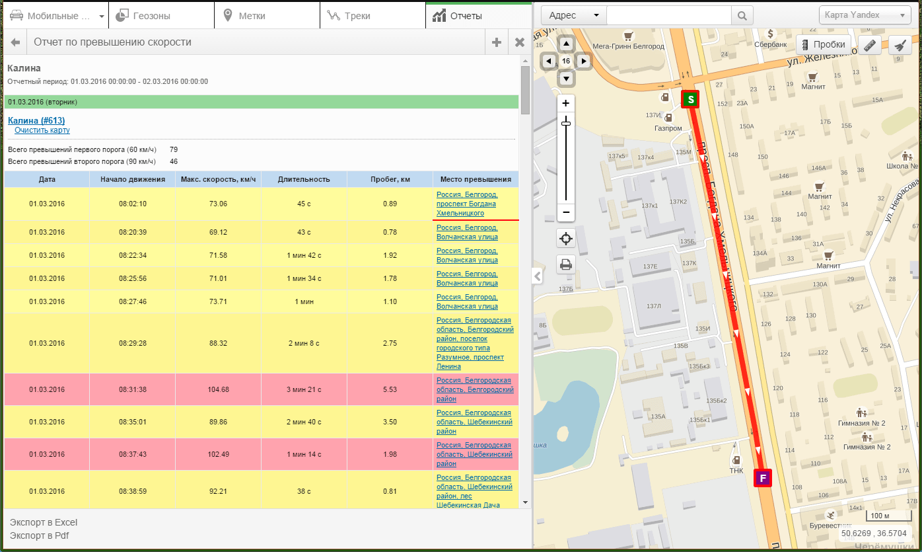Click the Макс. скорость column header
922x552 pixels.
[x=218, y=179]
